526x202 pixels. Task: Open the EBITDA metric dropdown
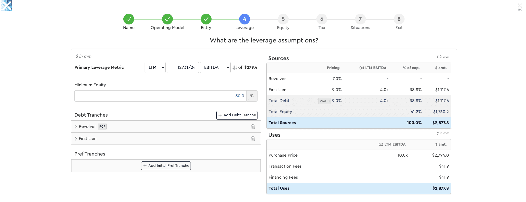(215, 67)
